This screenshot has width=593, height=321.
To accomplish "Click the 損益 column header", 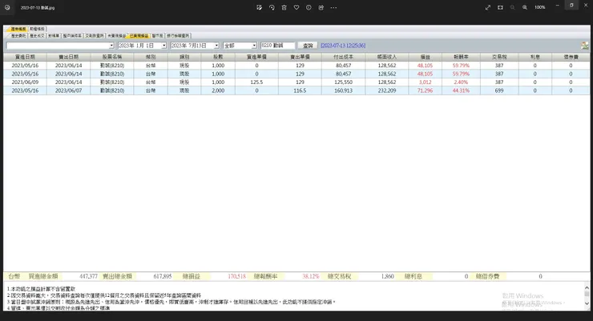I will (425, 57).
